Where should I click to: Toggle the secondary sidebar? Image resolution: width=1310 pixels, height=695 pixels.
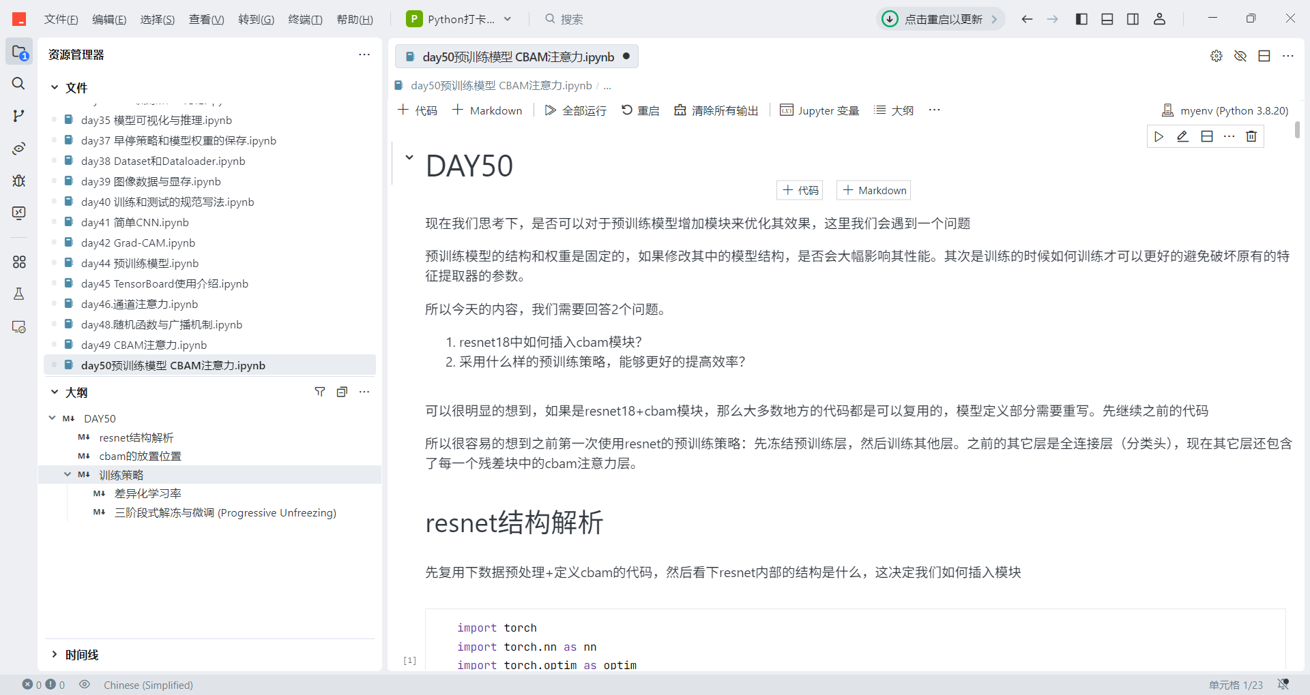[1133, 18]
